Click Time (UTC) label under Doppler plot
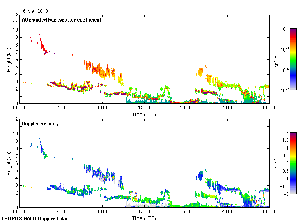The height and width of the screenshot is (223, 300). pos(144,218)
